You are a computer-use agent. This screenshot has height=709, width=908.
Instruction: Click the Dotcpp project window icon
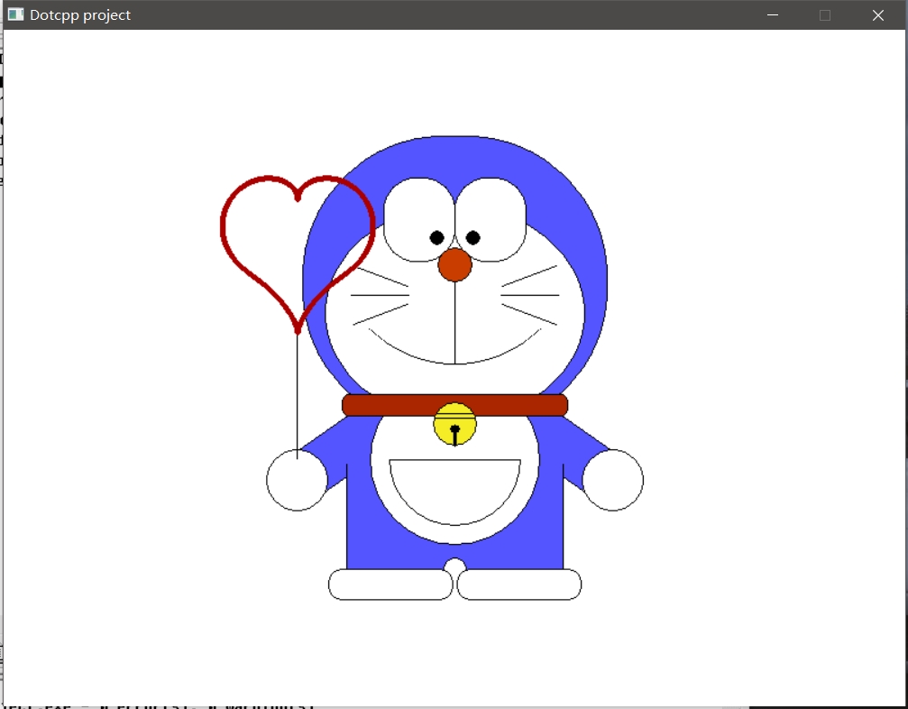(x=15, y=14)
